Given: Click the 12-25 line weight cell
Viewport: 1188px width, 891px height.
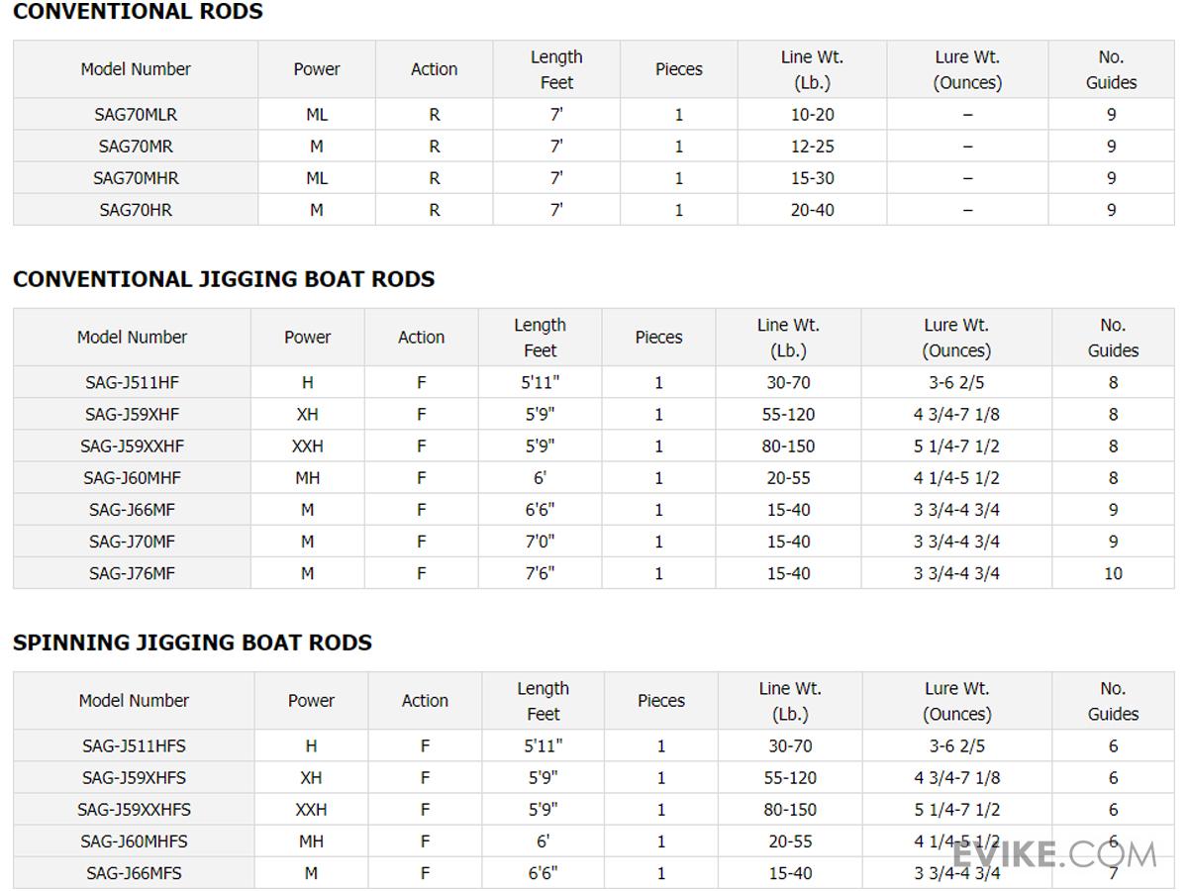Looking at the screenshot, I should coord(812,147).
